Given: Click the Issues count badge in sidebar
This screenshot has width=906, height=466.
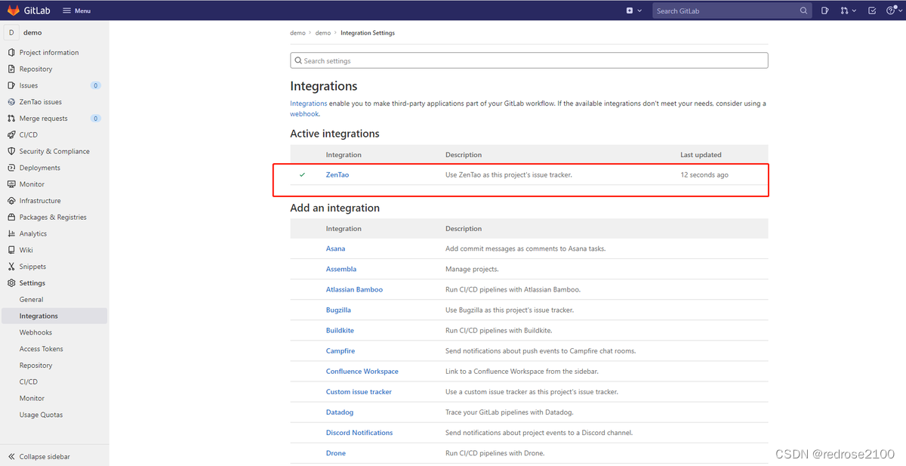Looking at the screenshot, I should 96,85.
